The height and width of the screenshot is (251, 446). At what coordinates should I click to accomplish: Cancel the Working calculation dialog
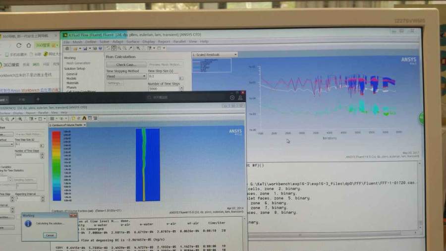pos(50,235)
